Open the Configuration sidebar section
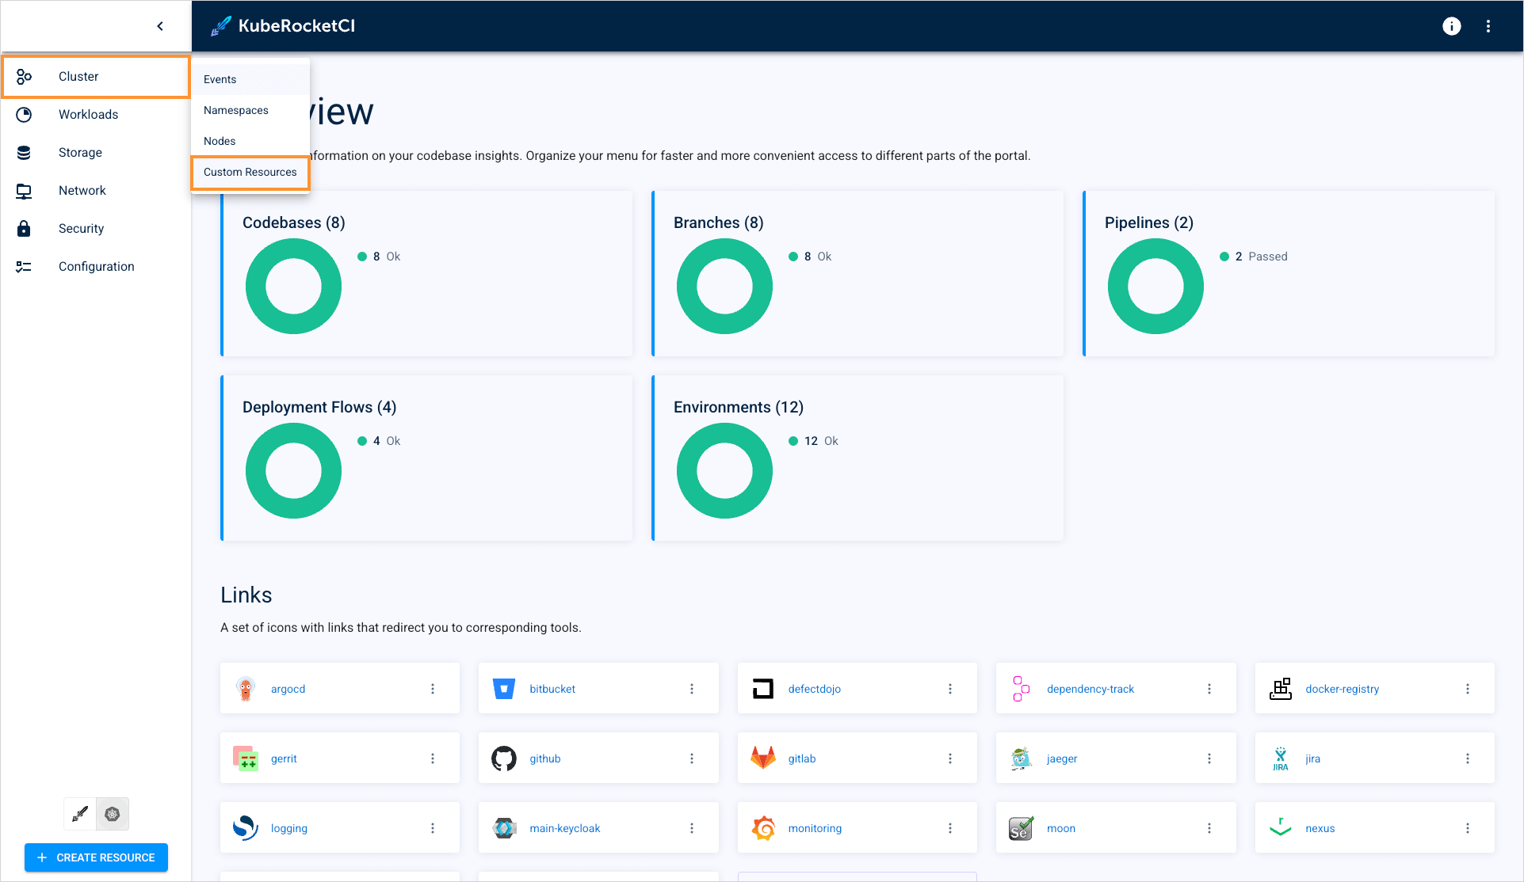The width and height of the screenshot is (1524, 882). coord(96,267)
